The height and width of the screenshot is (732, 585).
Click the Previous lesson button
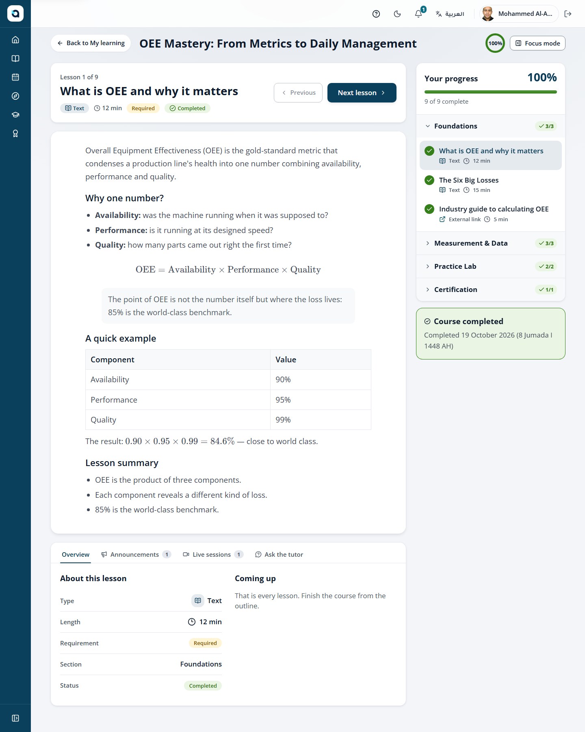coord(298,93)
